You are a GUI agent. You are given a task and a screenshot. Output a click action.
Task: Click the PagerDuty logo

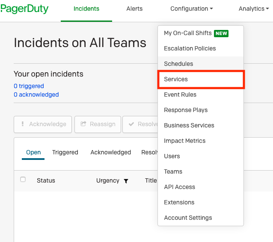[x=24, y=9]
